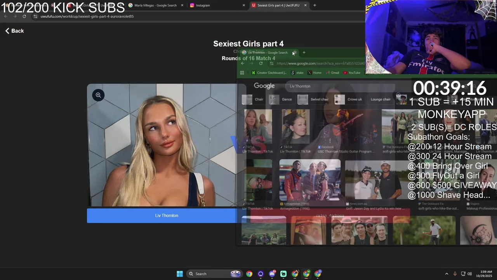Click the Google logo in overlay window
This screenshot has width=497, height=280.
(x=264, y=86)
